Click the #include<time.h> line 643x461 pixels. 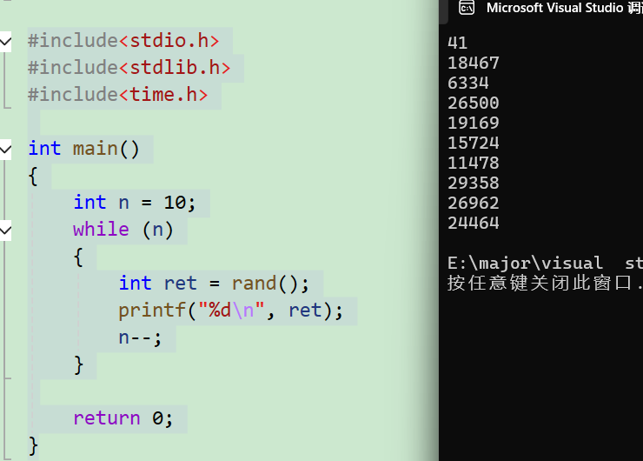click(117, 95)
